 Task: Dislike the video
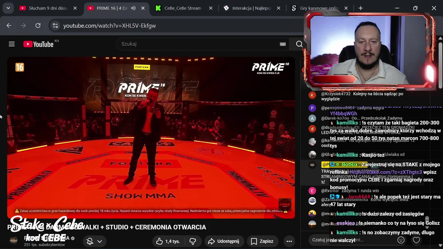pos(193,241)
